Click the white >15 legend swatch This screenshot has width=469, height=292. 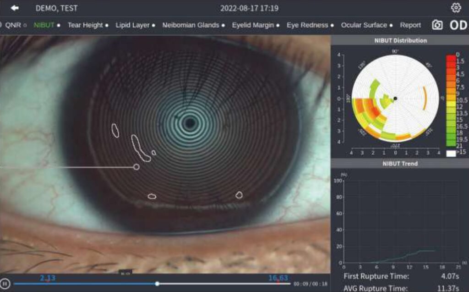click(x=451, y=154)
